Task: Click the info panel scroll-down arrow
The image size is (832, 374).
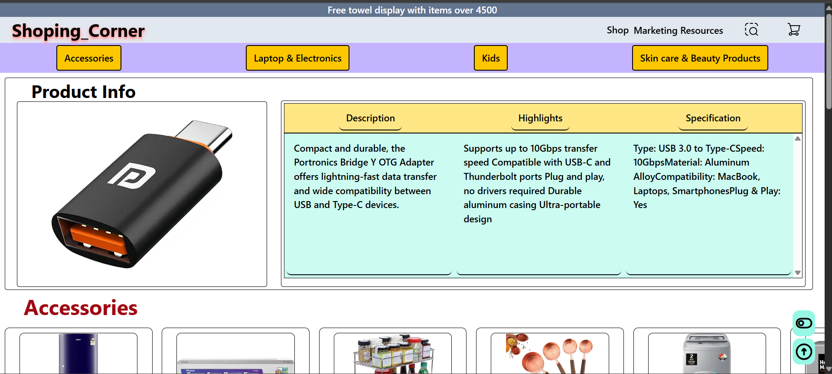Action: 797,273
